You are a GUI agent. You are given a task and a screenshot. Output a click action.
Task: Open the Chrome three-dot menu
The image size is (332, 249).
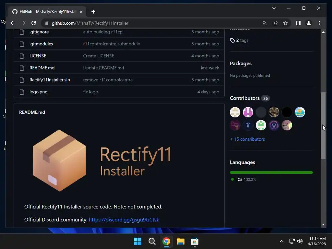[319, 23]
